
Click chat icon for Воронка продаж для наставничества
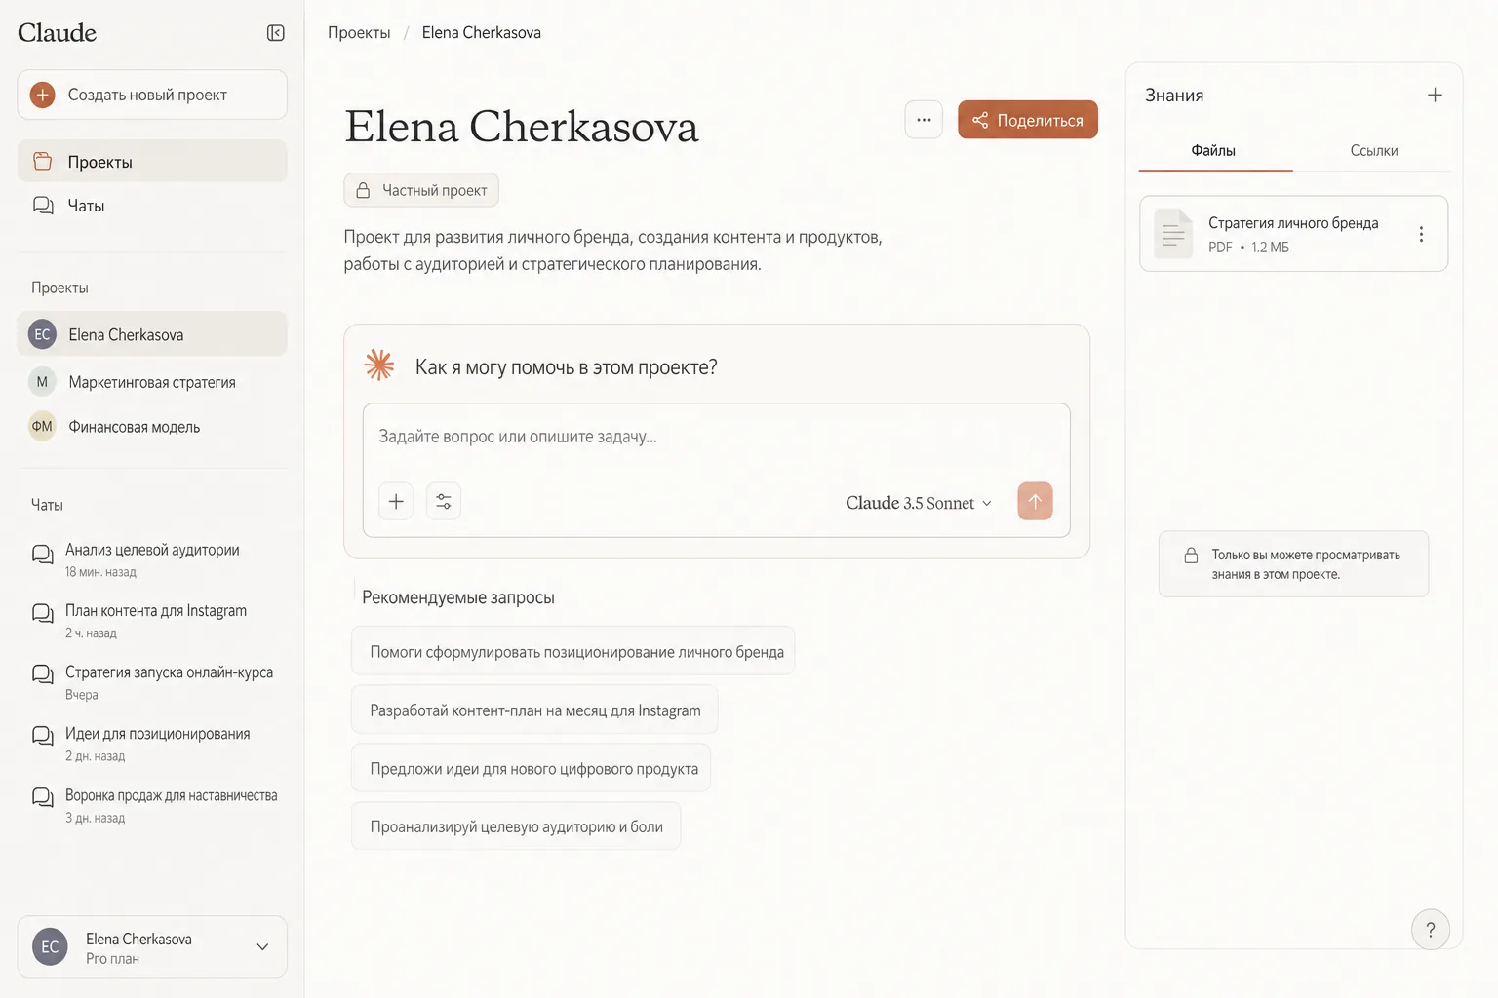point(43,797)
